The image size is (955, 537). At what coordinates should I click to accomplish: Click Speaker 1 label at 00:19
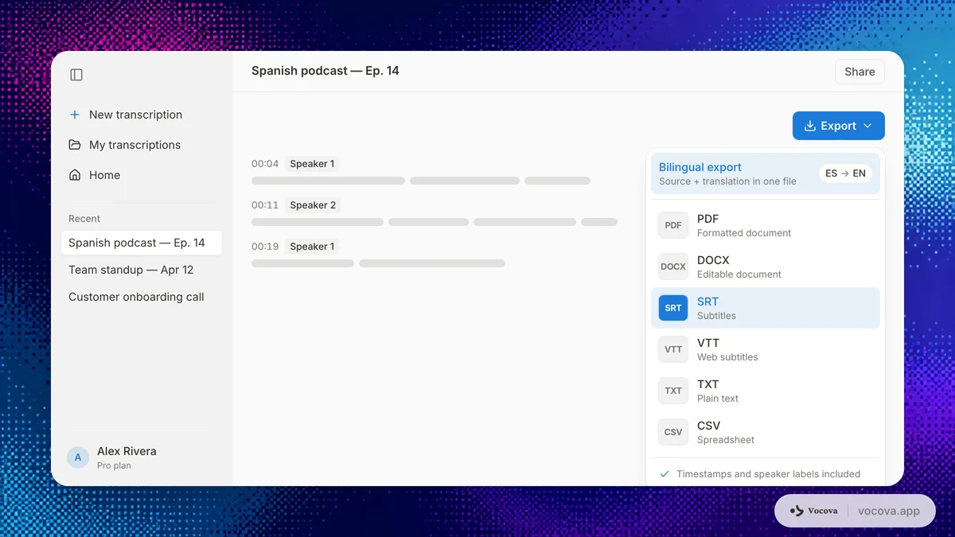(x=312, y=247)
